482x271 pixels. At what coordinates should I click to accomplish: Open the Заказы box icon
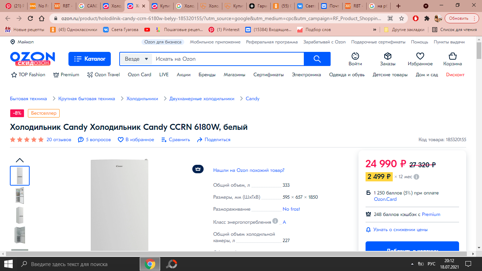[x=388, y=56]
